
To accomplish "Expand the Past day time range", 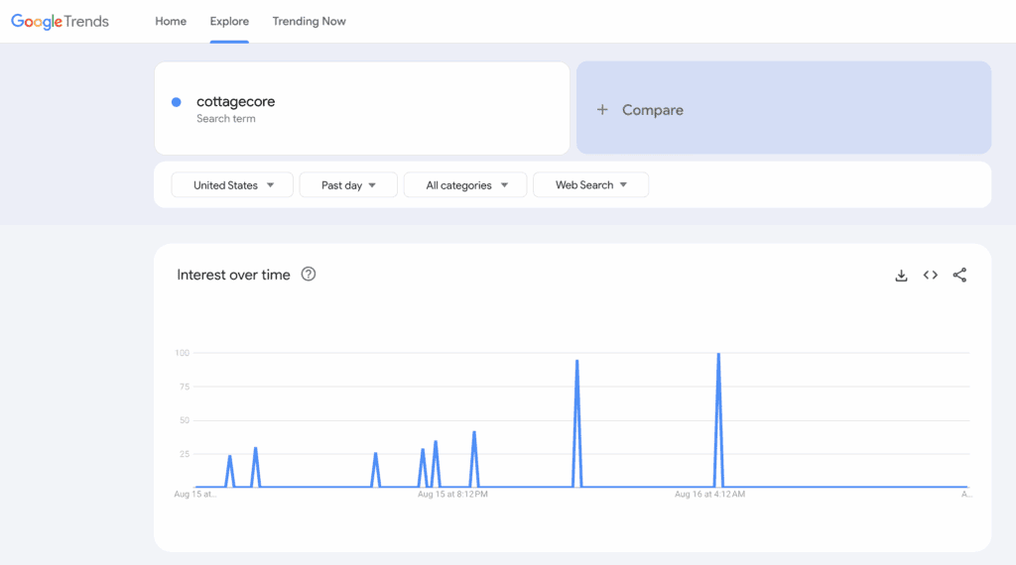I will point(348,185).
